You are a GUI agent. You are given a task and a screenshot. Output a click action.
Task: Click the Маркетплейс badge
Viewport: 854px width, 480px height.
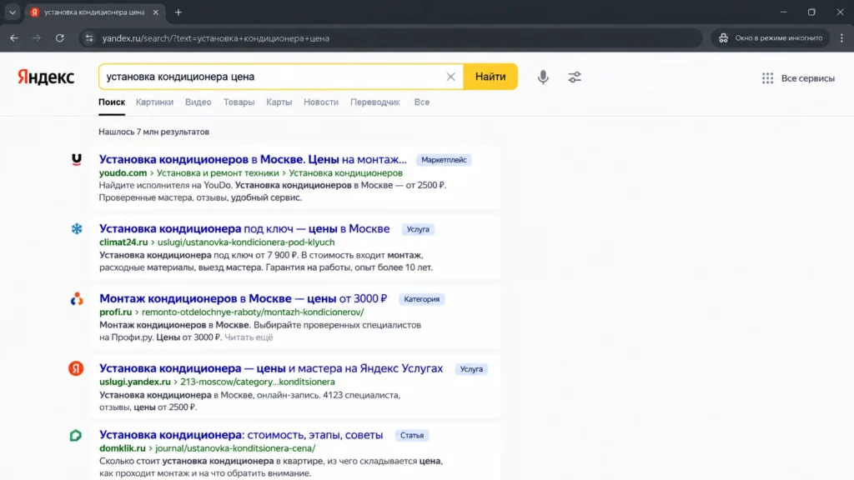pyautogui.click(x=444, y=160)
